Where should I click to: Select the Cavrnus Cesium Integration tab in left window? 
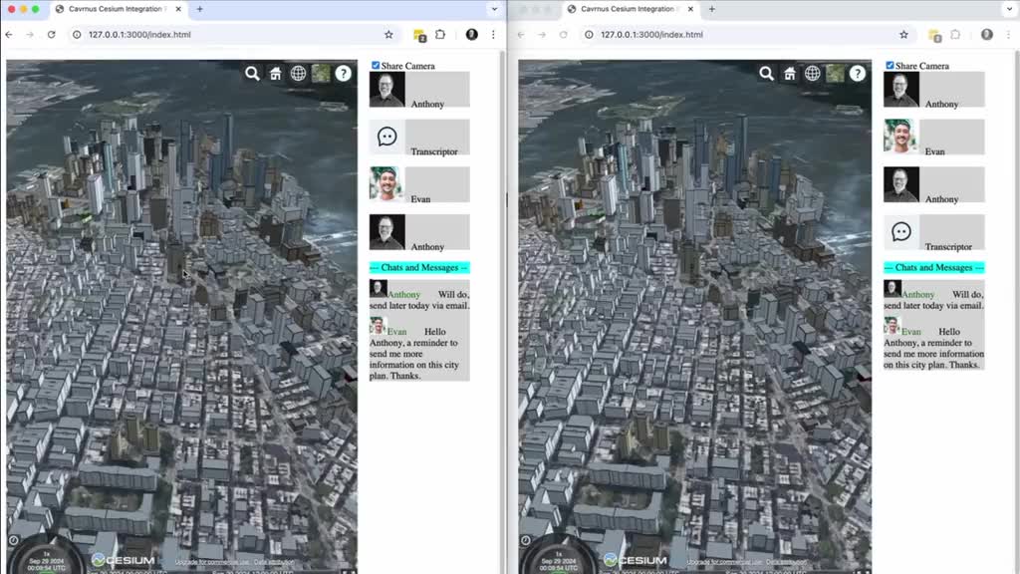click(x=118, y=9)
